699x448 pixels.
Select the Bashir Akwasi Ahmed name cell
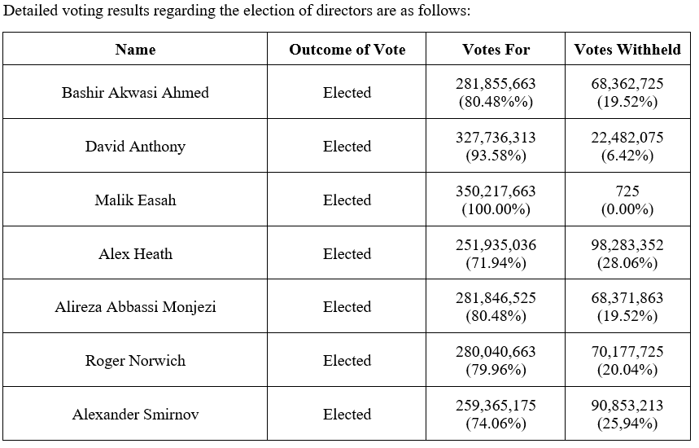point(135,93)
